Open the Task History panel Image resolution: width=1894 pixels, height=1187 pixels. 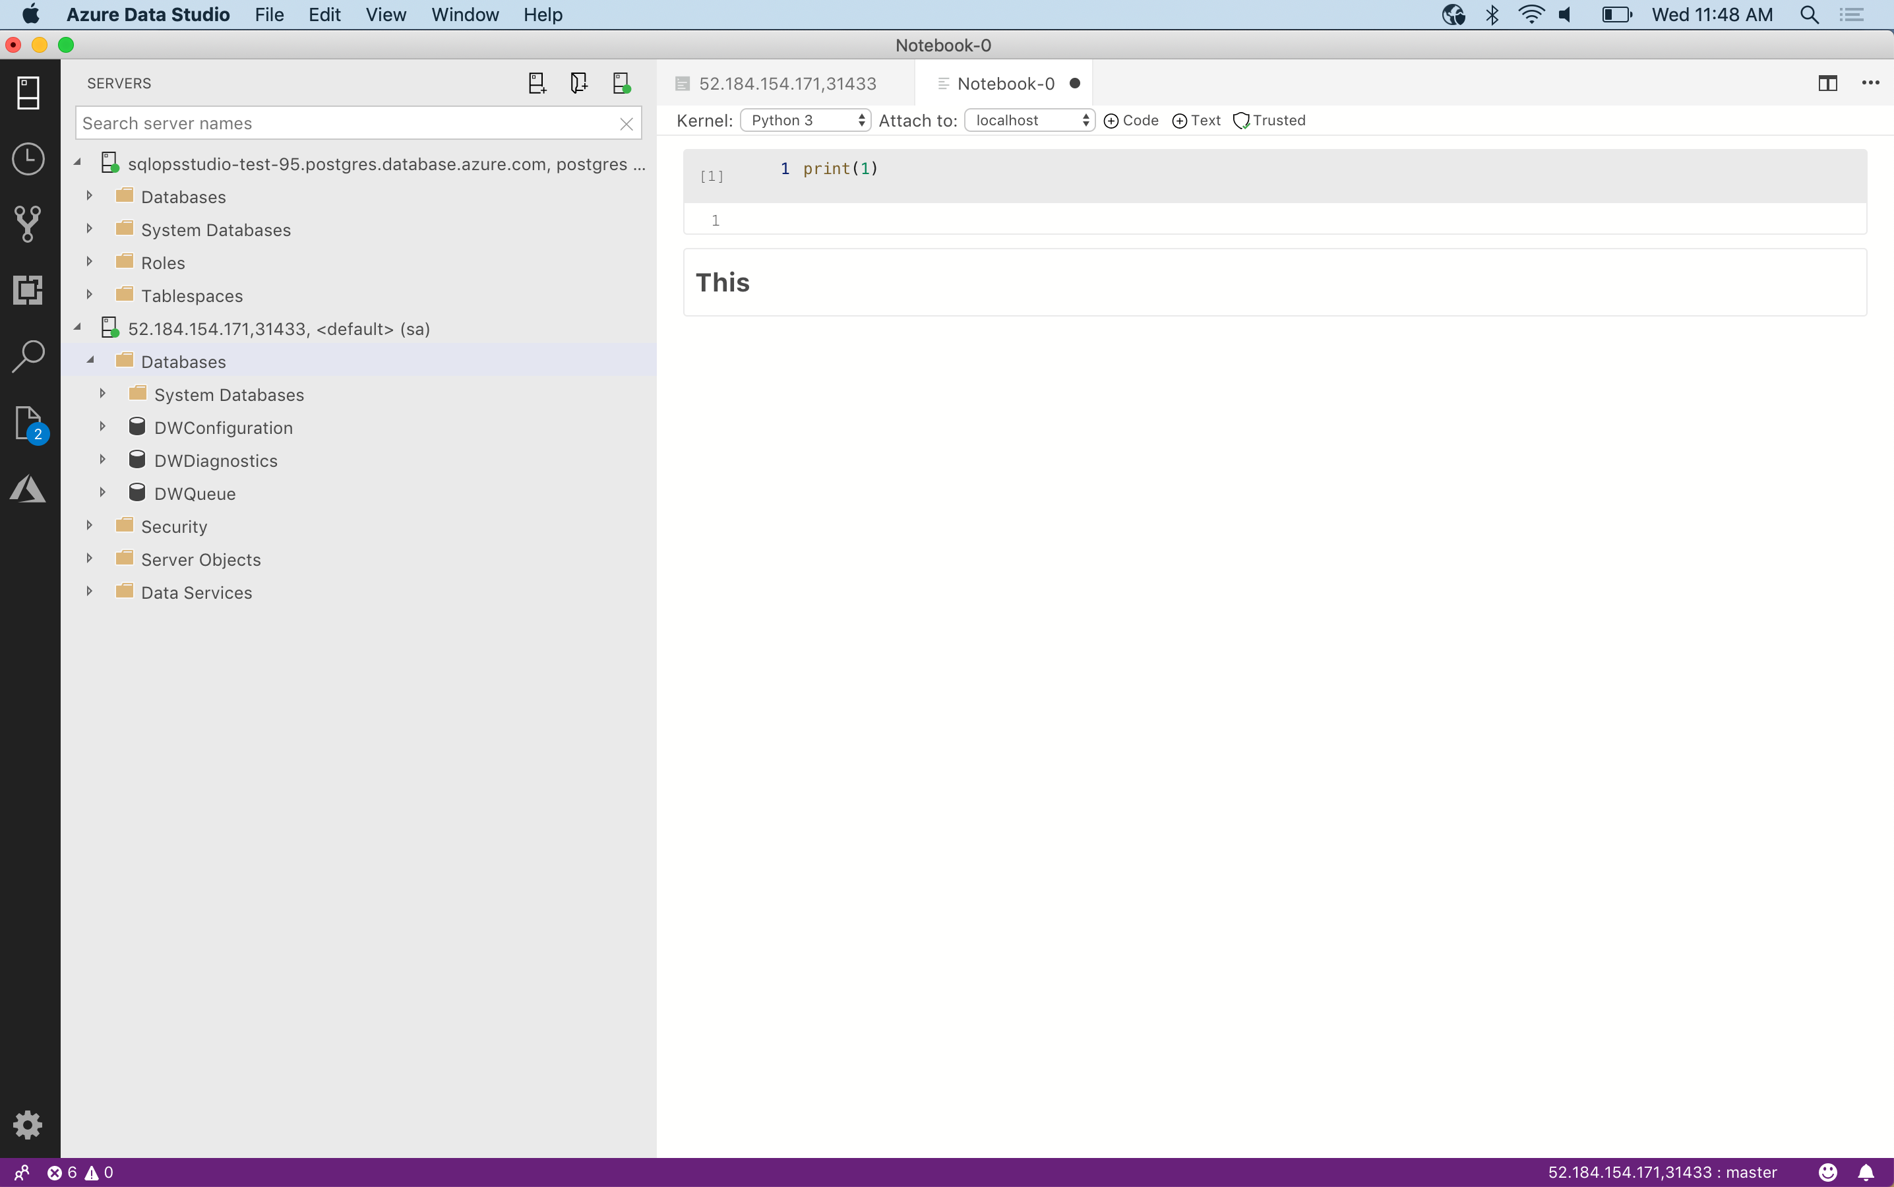[28, 158]
